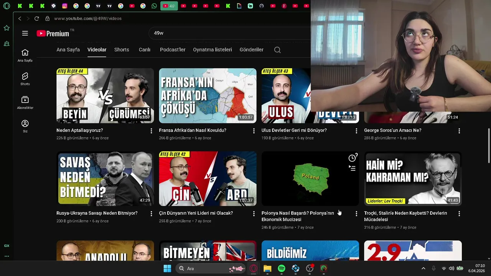Click the Bitmeyen thumbnail with the British flag
This screenshot has width=491, height=276.
[208, 251]
